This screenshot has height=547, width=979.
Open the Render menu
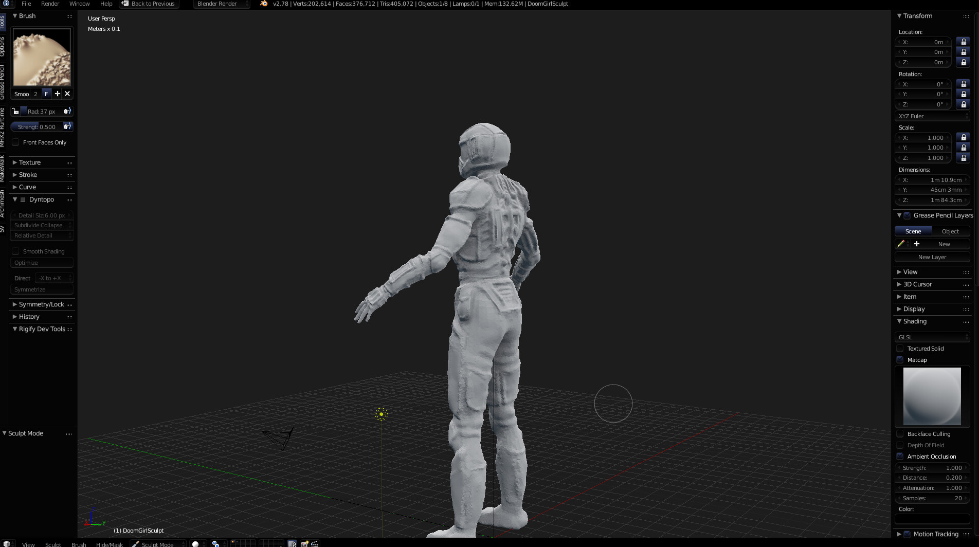(x=49, y=4)
